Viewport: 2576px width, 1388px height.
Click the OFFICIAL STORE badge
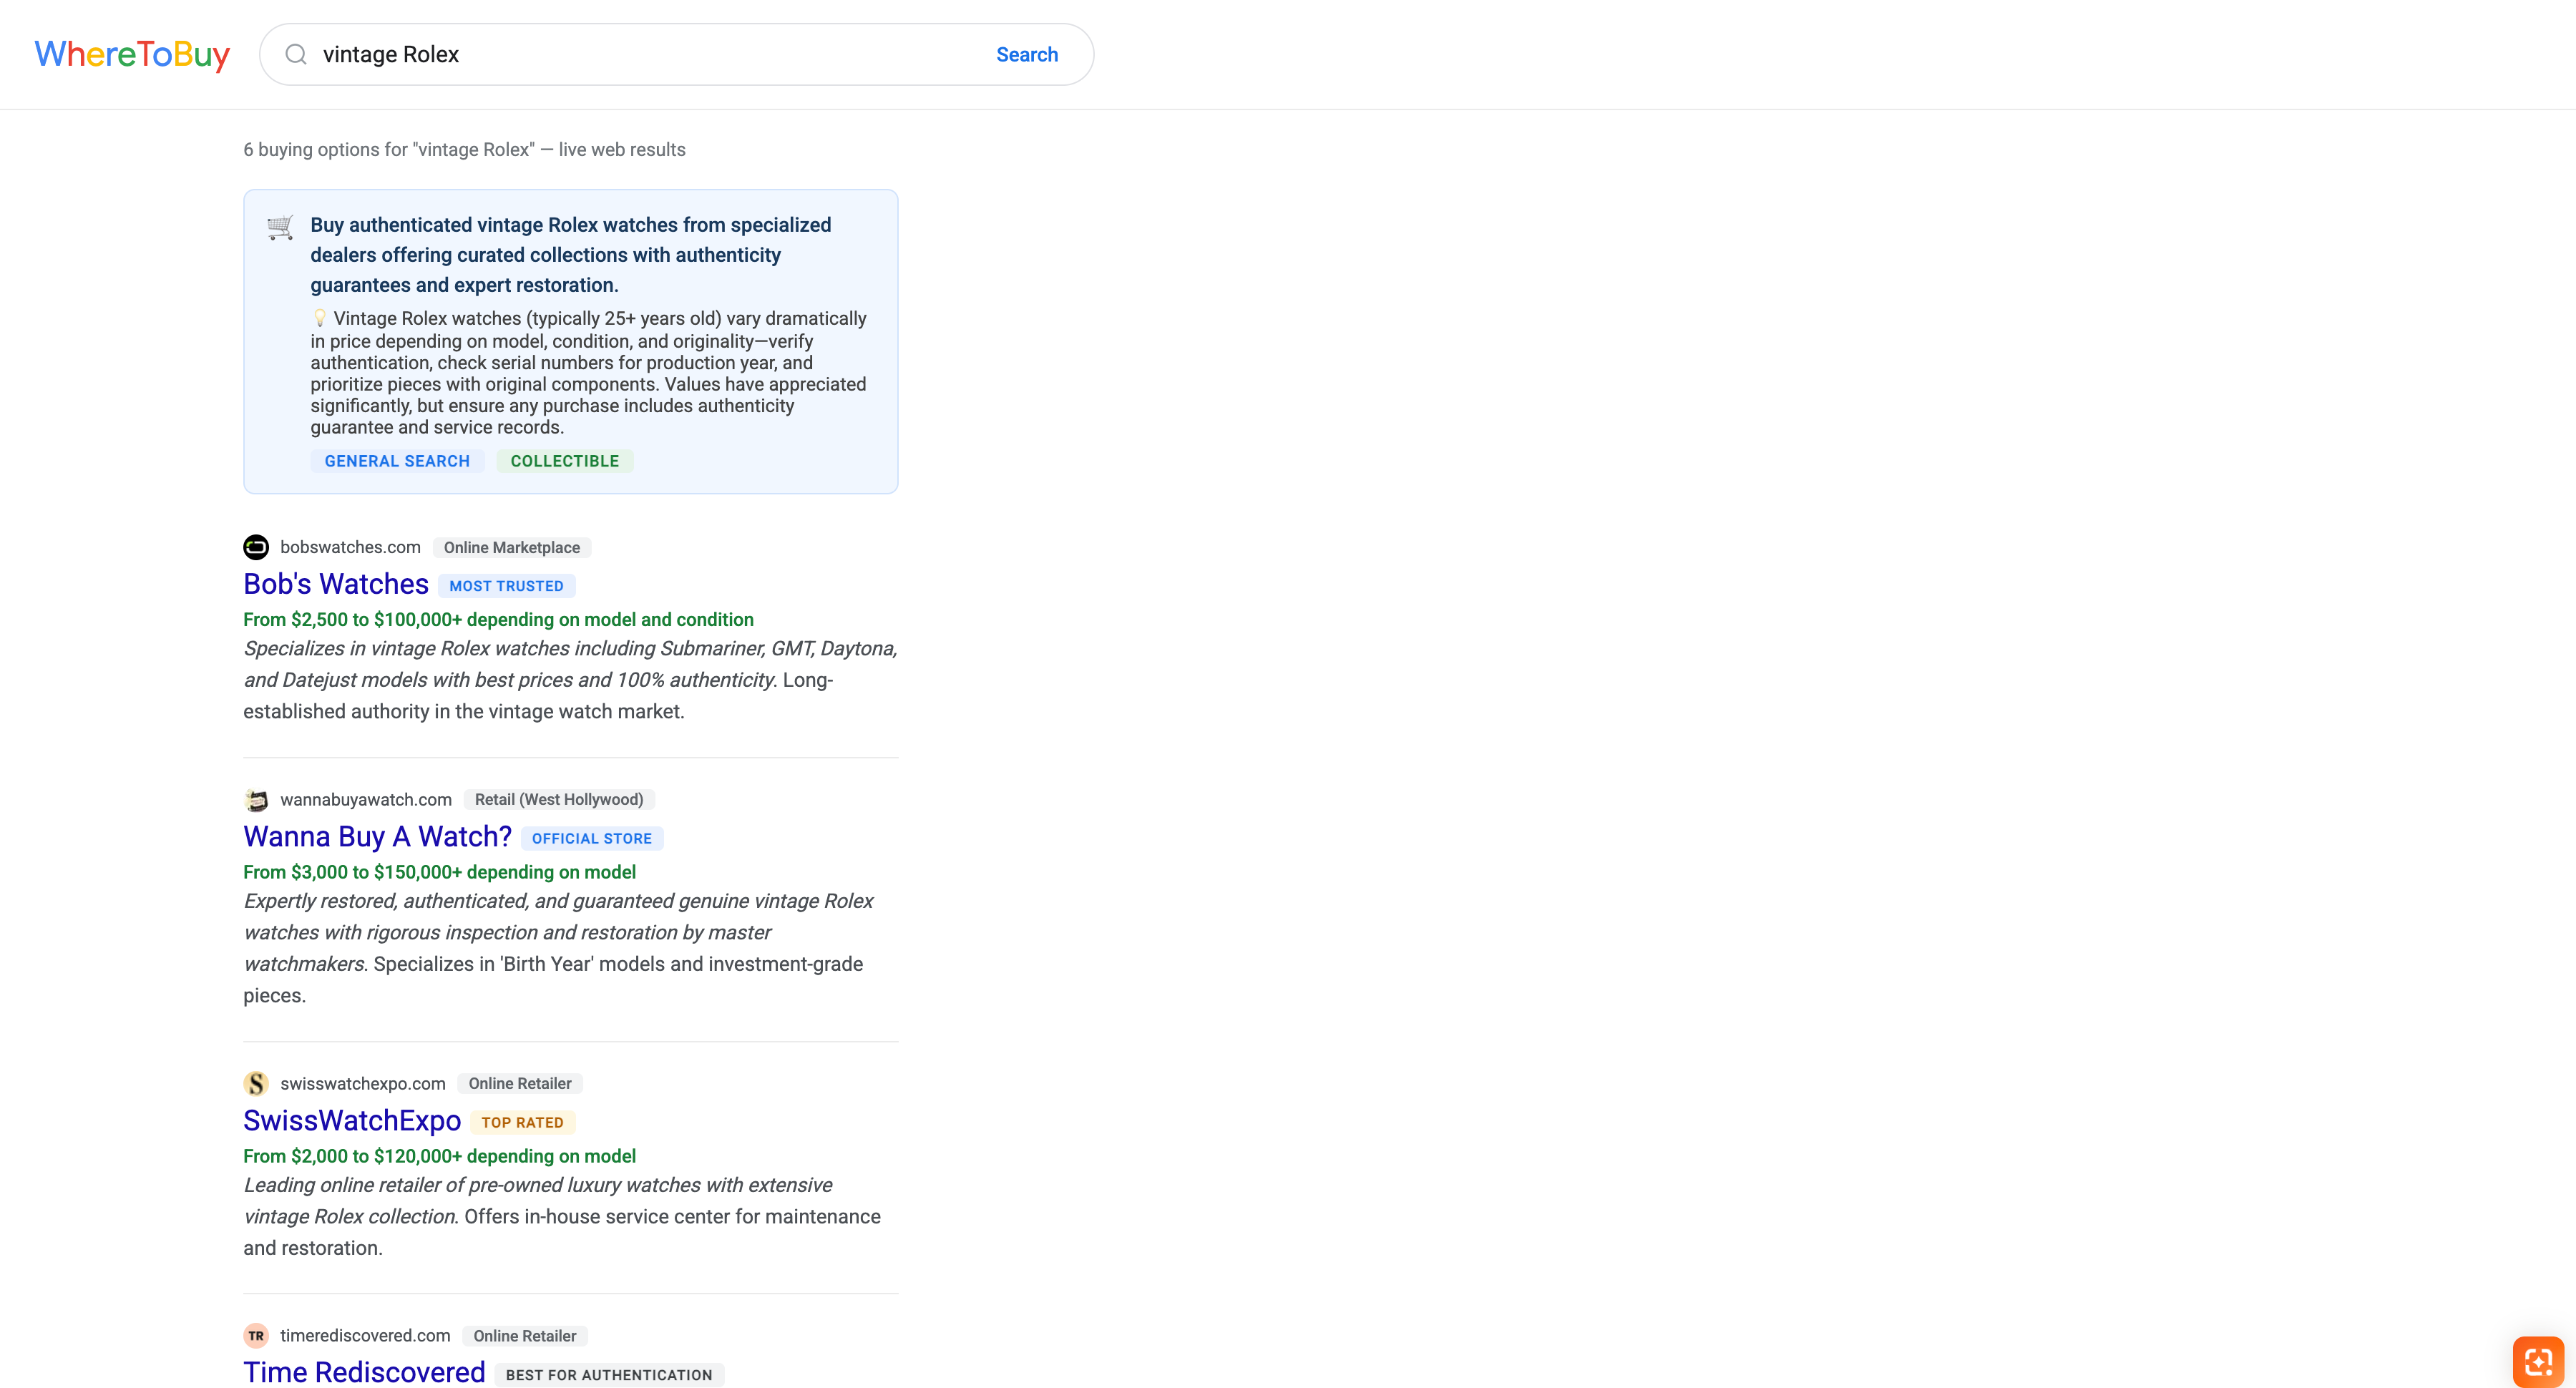pos(592,838)
